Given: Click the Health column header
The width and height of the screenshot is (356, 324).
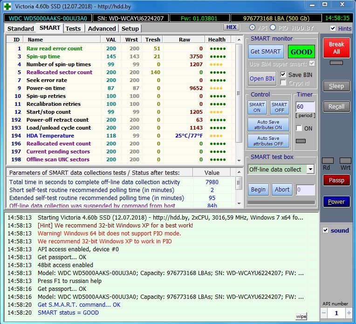Looking at the screenshot, I should pyautogui.click(x=218, y=40).
